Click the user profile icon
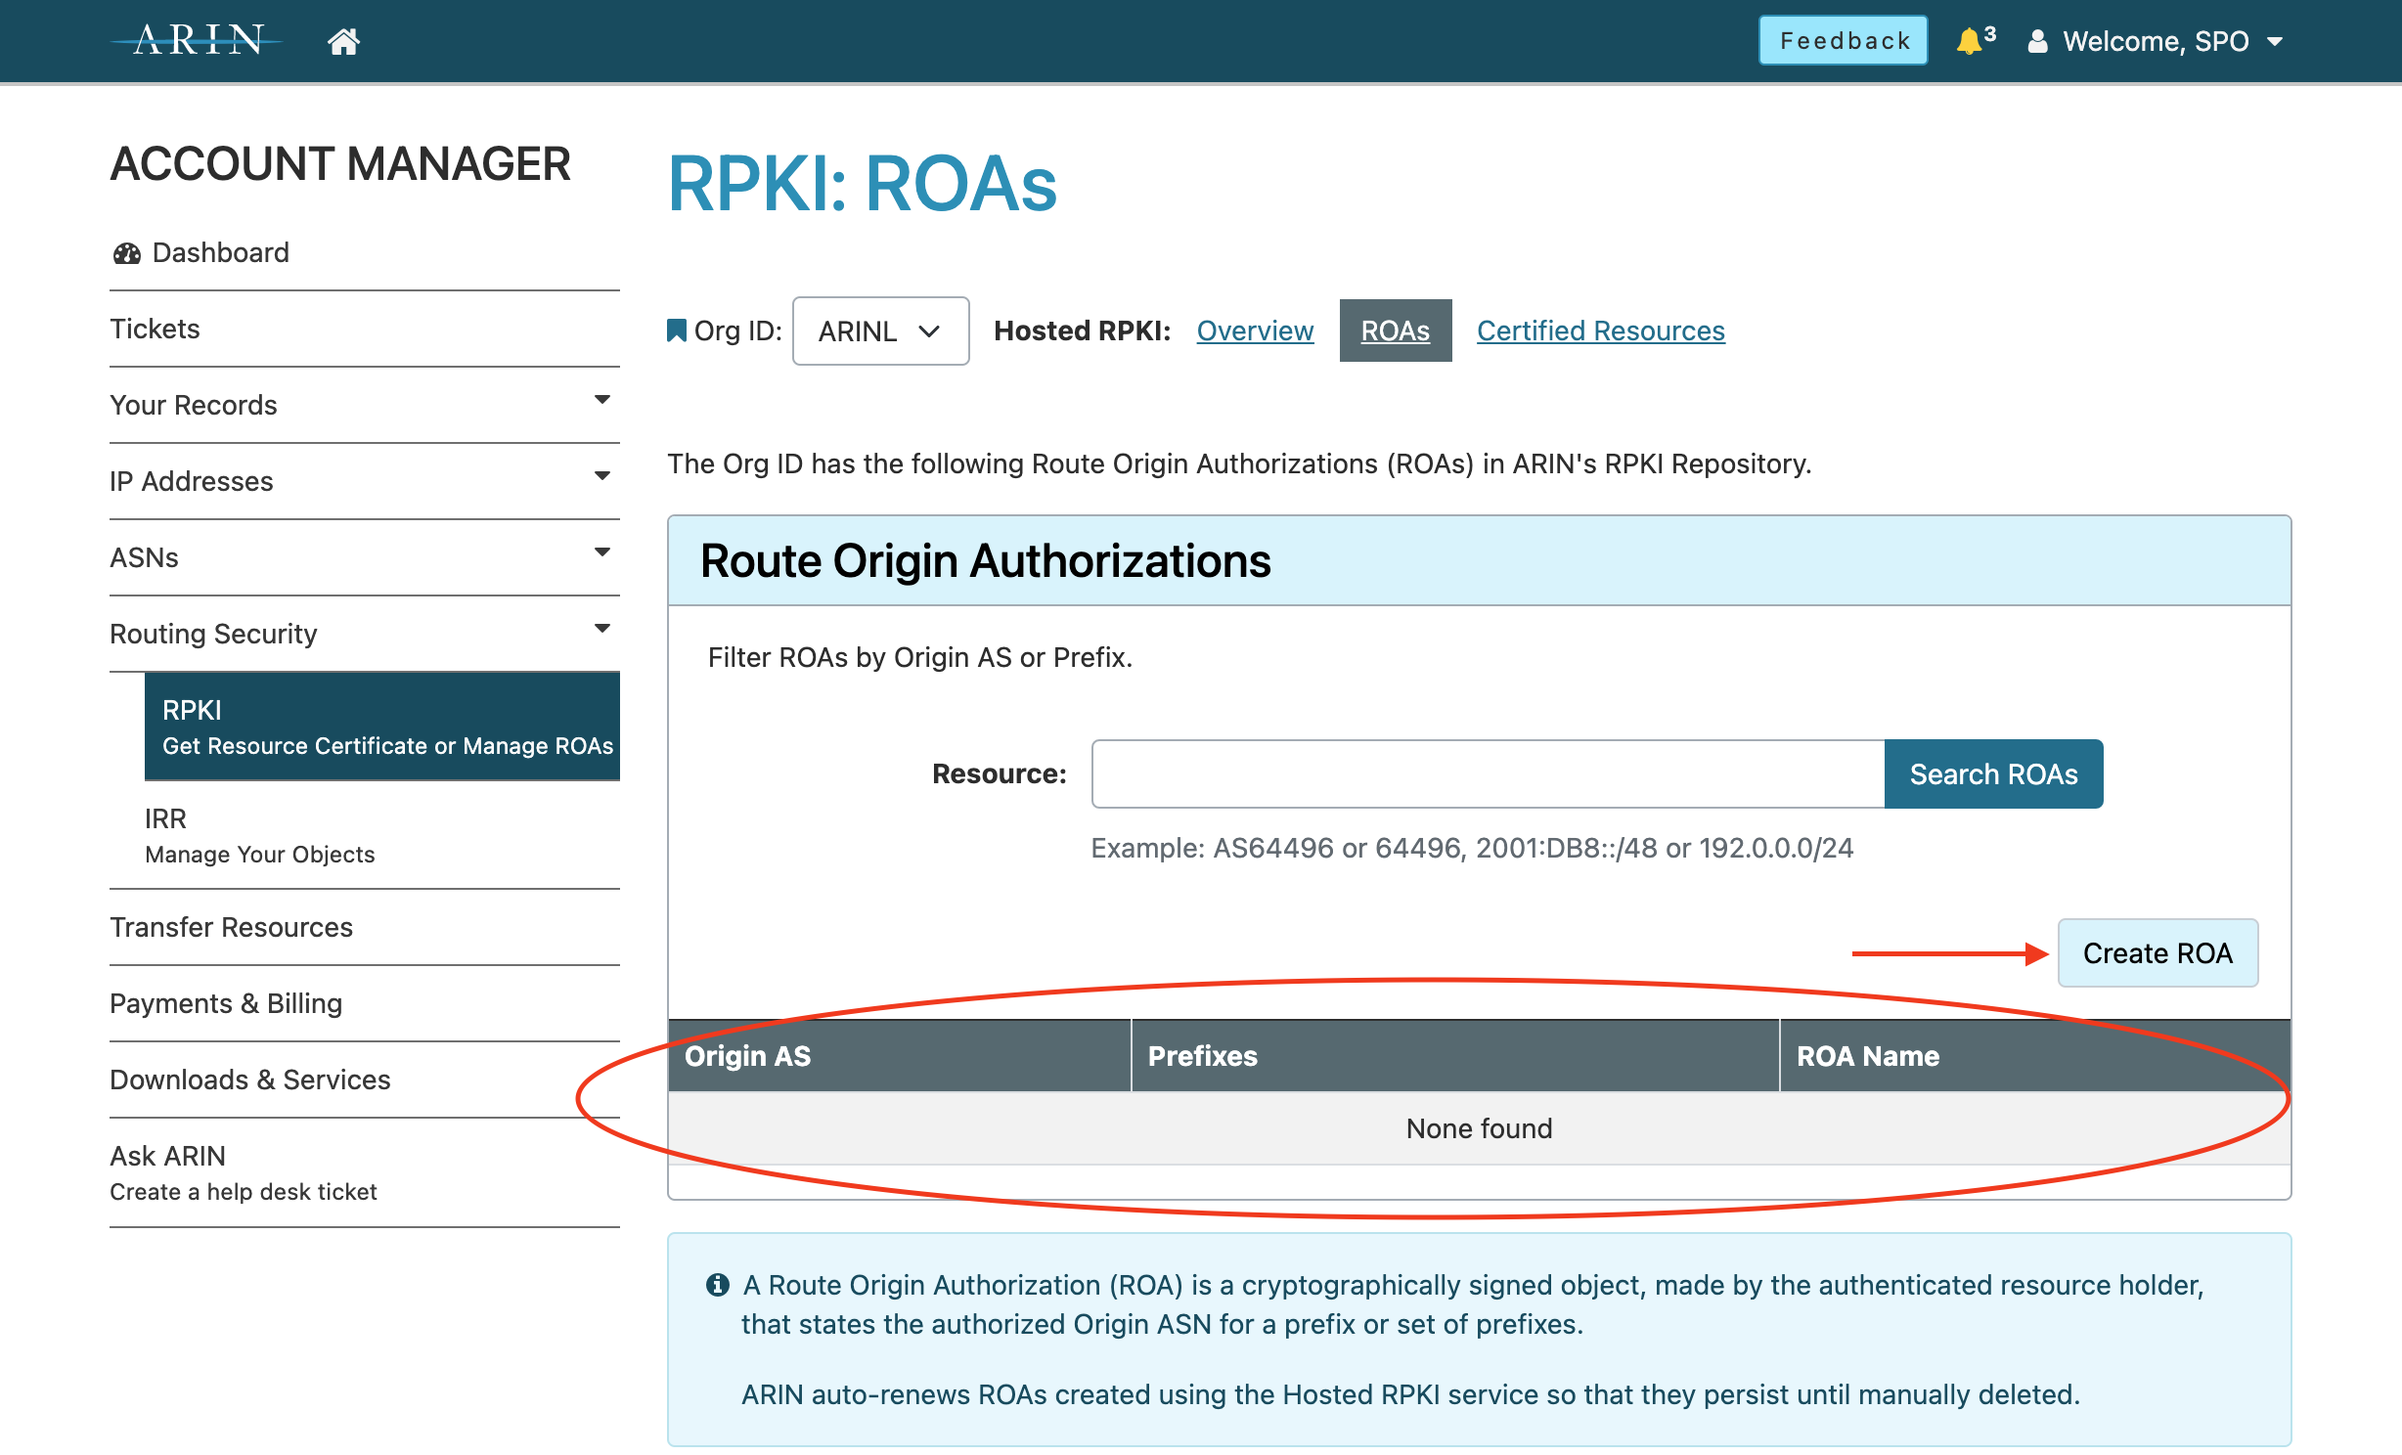This screenshot has height=1455, width=2402. pyautogui.click(x=2037, y=41)
